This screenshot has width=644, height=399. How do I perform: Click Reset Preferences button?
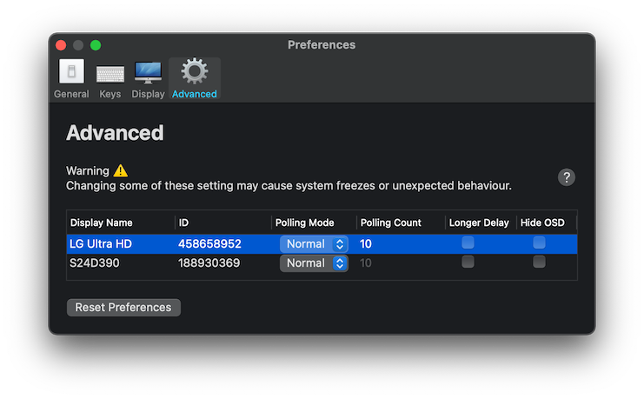(x=123, y=308)
